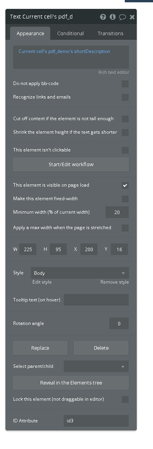Open the Style dropdown showing Body
The height and width of the screenshot is (449, 153).
pyautogui.click(x=80, y=273)
